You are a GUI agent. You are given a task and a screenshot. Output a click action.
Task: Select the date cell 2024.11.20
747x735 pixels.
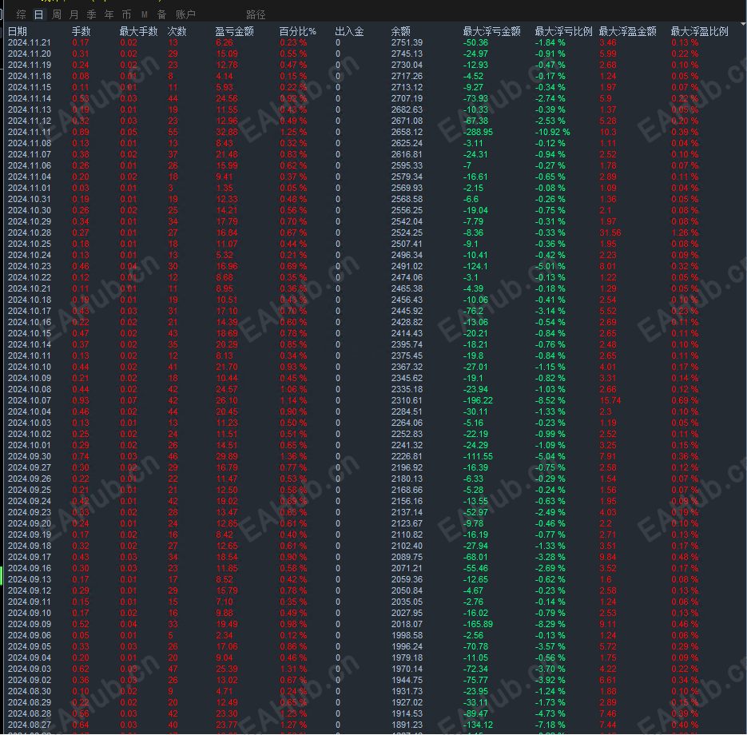(x=30, y=54)
